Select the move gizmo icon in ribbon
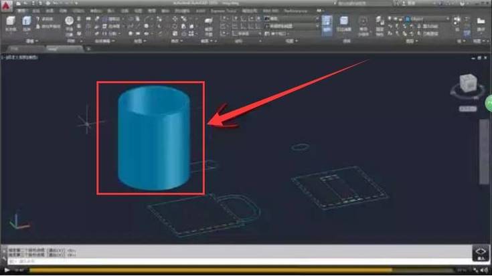 click(363, 25)
